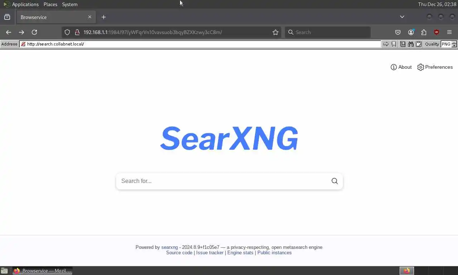Click the clipboard icon in Browservice bar
458x275 pixels.
(418, 44)
